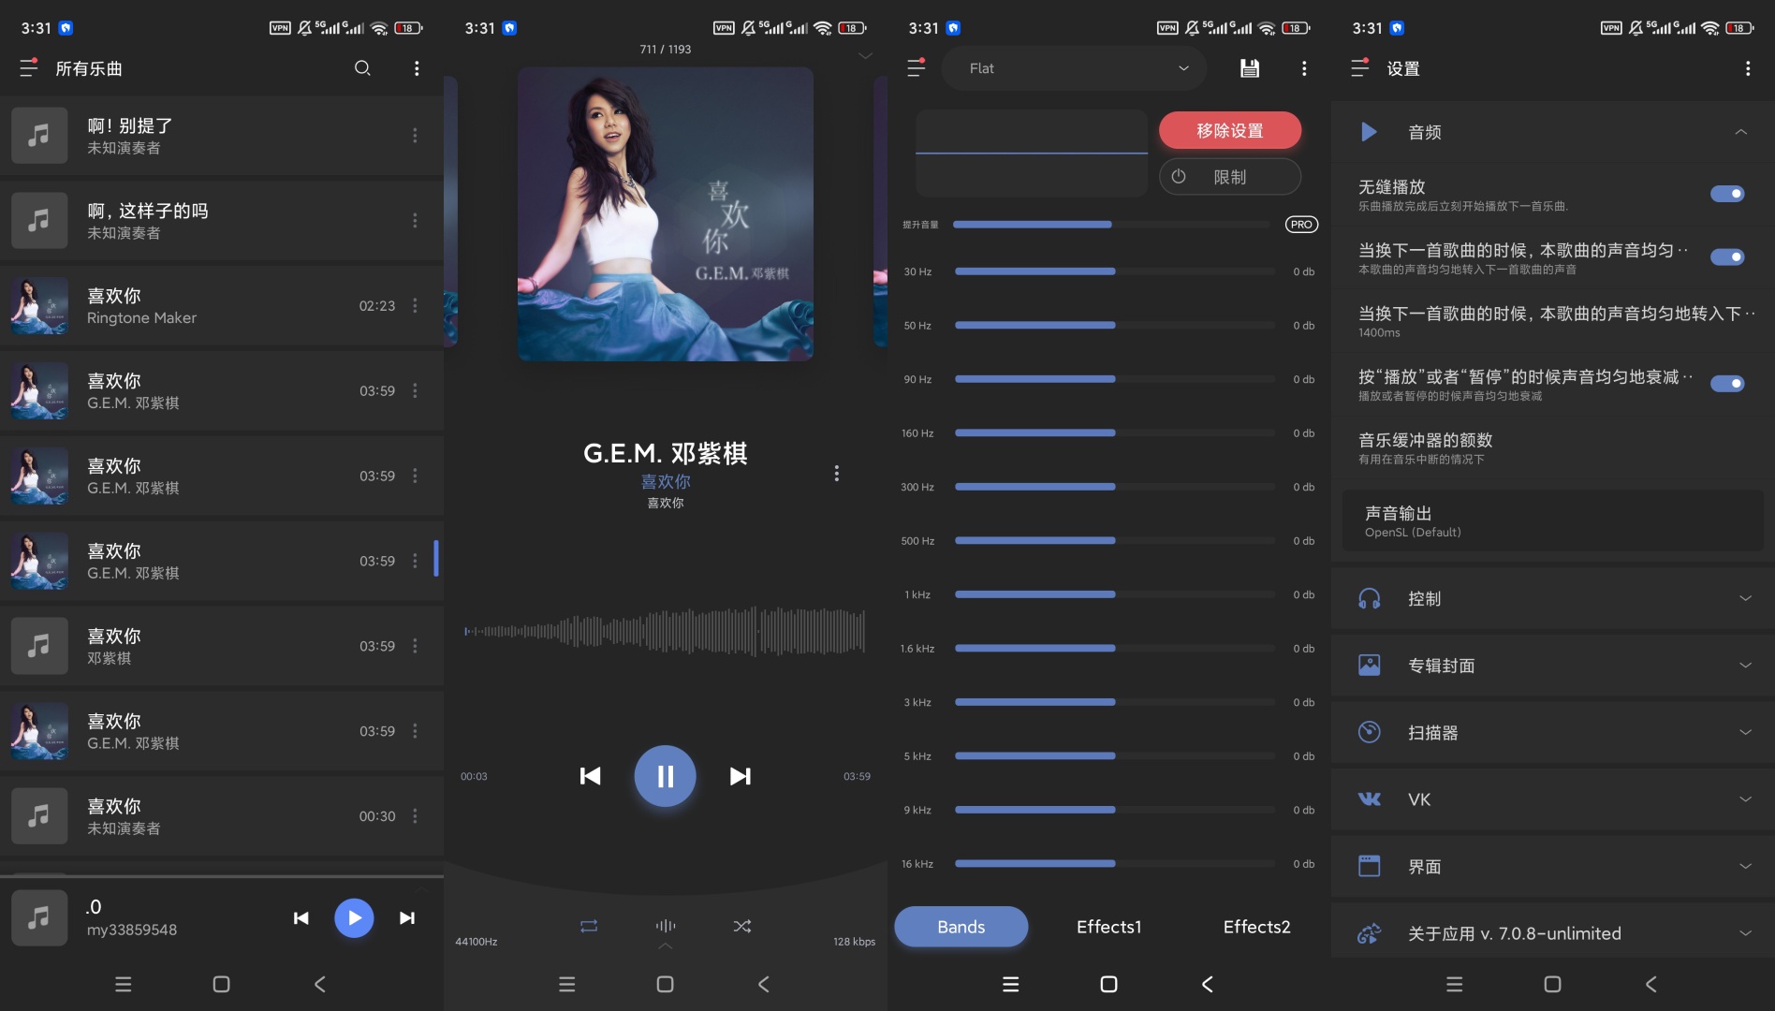
Task: Skip to next track in mini player
Action: coord(407,918)
